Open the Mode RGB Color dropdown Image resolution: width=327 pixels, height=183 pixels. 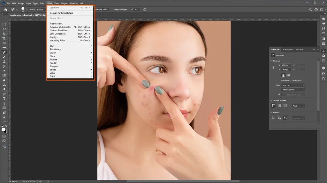pos(293,85)
